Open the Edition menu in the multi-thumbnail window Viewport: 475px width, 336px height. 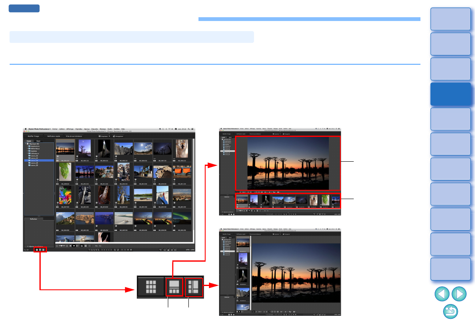point(62,129)
